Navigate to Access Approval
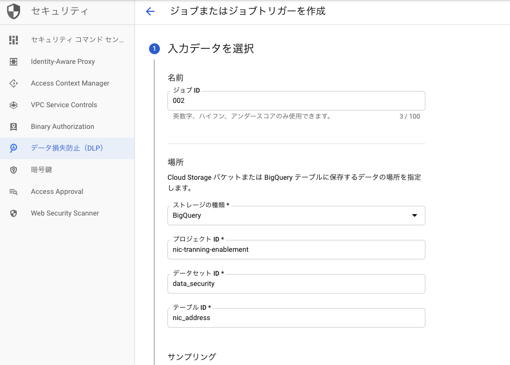The height and width of the screenshot is (365, 510). point(67,192)
